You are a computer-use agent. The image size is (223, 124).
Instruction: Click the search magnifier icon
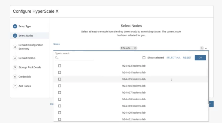click(x=57, y=58)
